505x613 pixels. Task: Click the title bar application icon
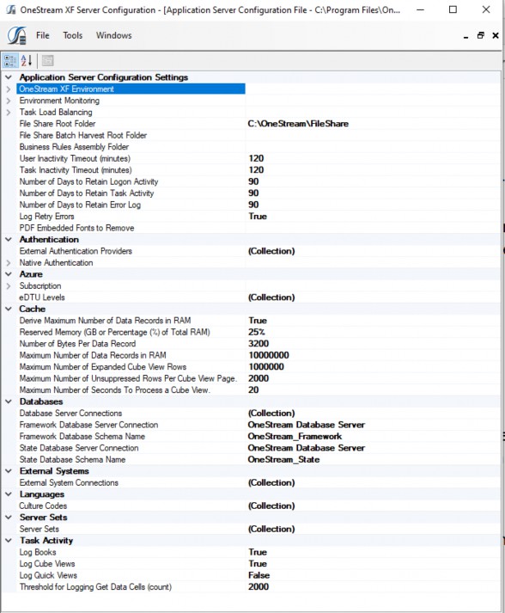coord(11,9)
